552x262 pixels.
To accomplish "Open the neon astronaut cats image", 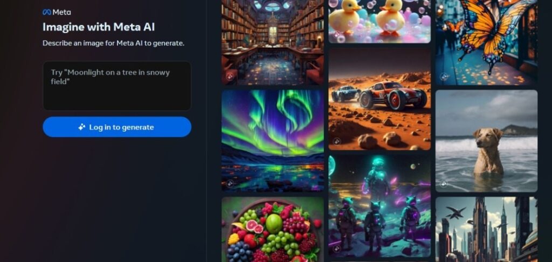I will pos(379,206).
